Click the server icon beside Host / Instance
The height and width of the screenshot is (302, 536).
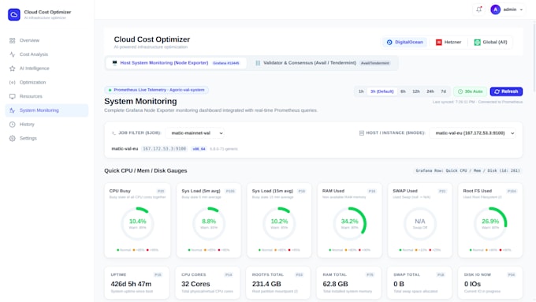361,133
